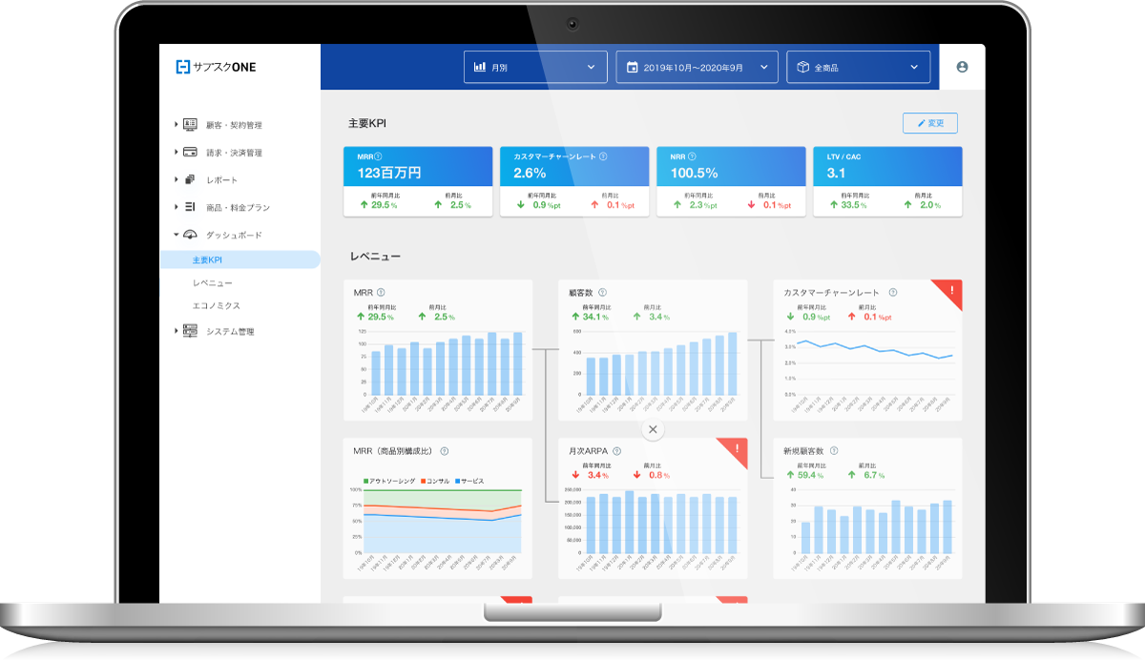Select レベニュー in the sidebar submenu

pyautogui.click(x=212, y=283)
